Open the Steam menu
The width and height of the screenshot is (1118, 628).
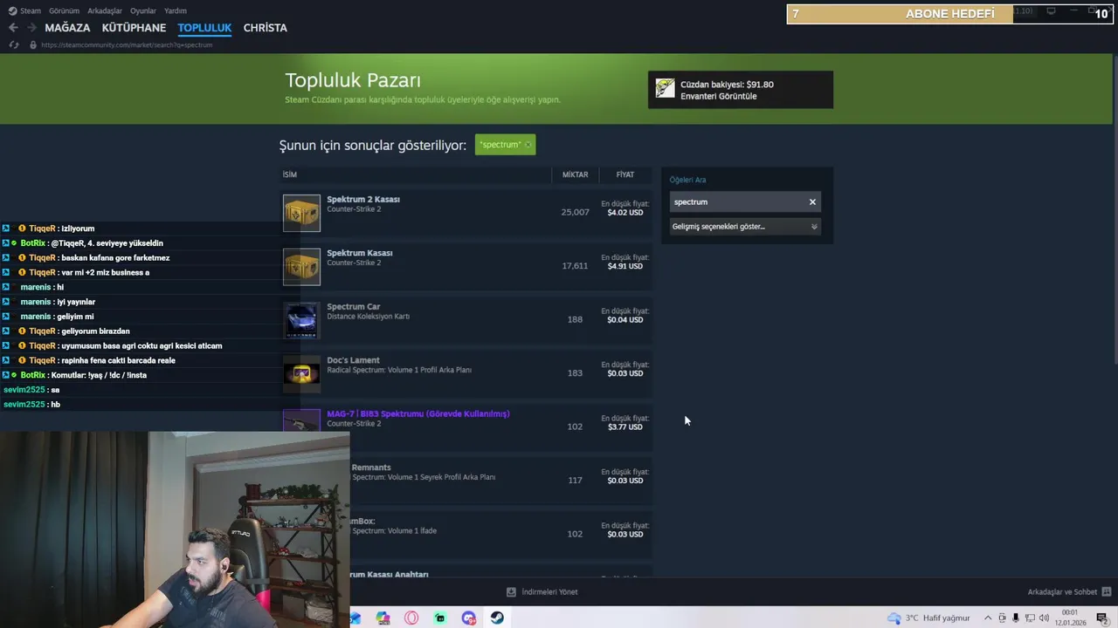coord(25,10)
